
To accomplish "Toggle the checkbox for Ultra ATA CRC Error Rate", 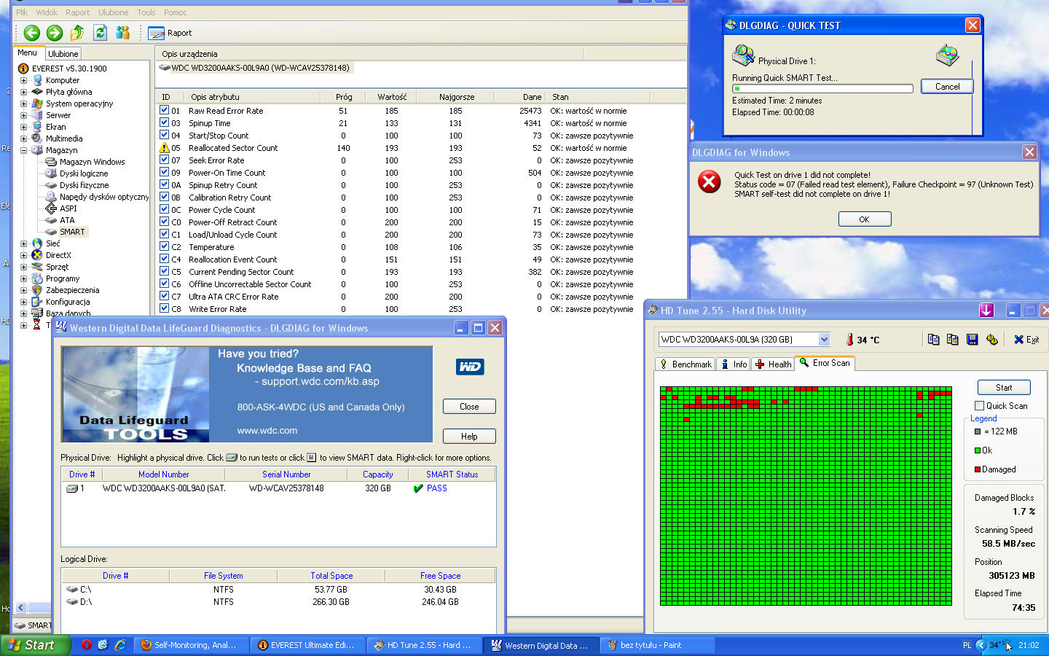I will click(x=165, y=297).
